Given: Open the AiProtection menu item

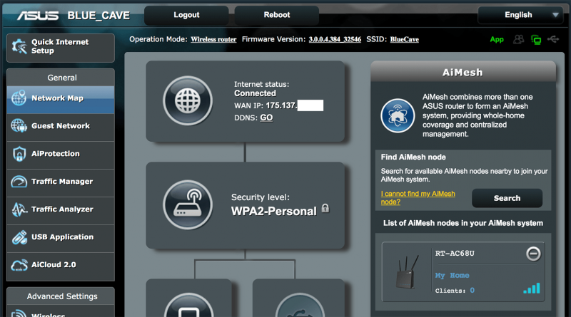Looking at the screenshot, I should (x=61, y=154).
